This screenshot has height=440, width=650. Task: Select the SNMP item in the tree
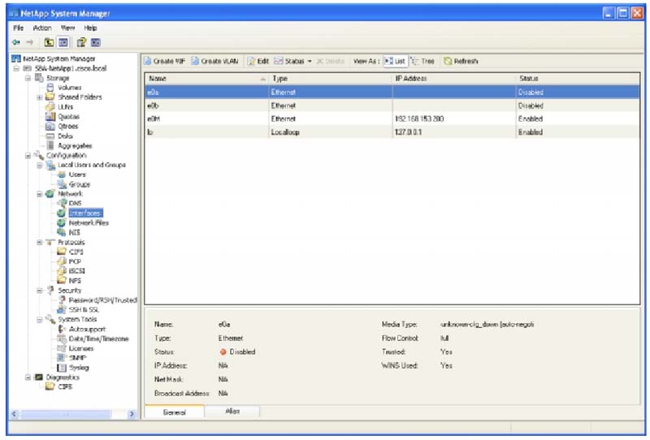(78, 358)
